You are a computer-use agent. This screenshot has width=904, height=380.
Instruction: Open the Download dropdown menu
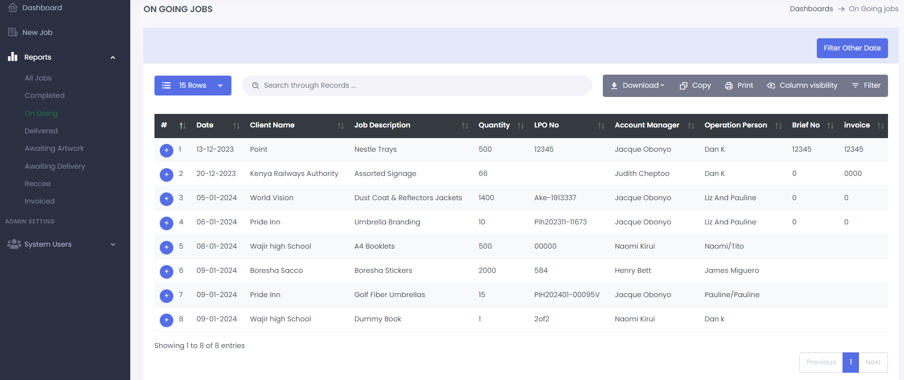(x=637, y=85)
